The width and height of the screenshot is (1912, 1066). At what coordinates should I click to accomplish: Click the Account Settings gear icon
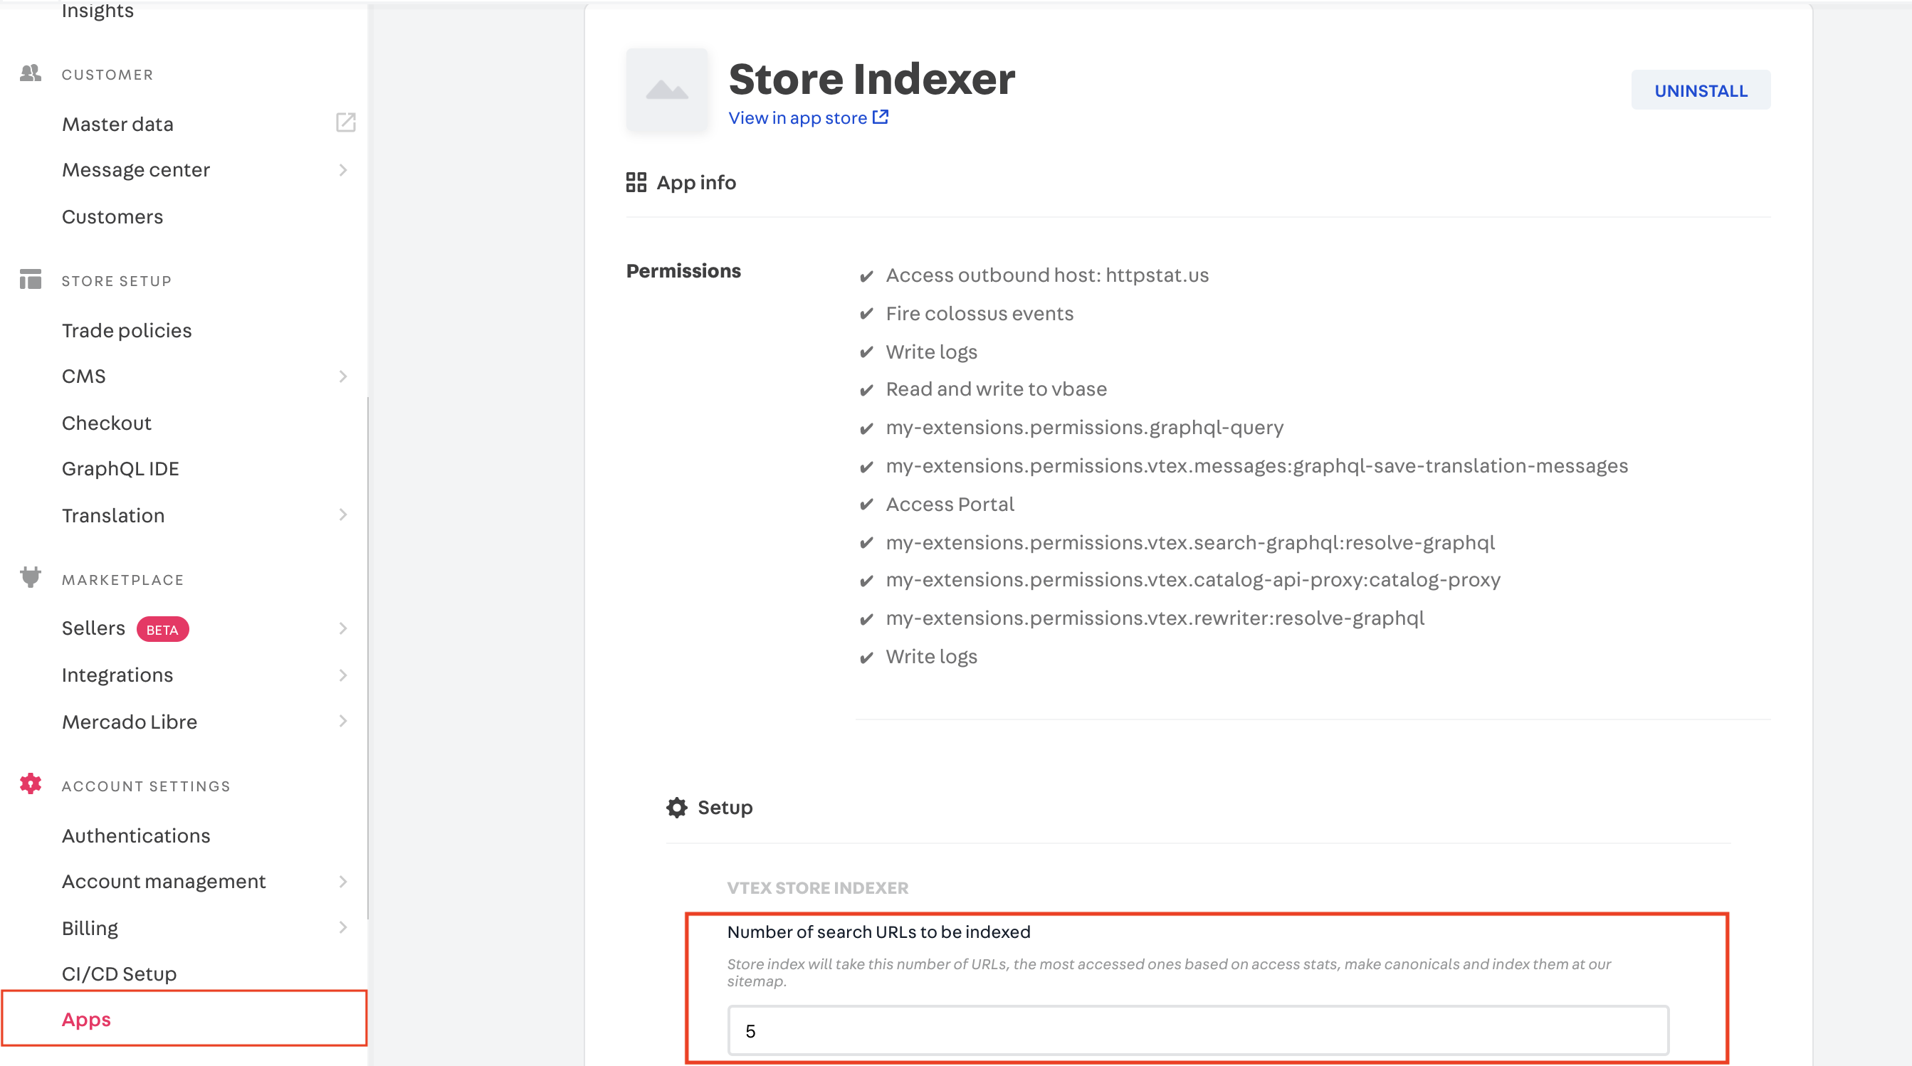tap(31, 784)
